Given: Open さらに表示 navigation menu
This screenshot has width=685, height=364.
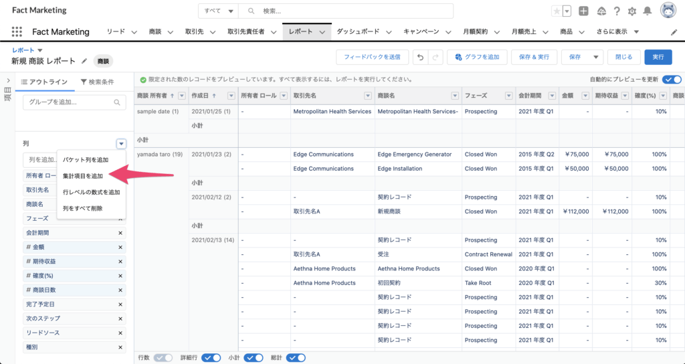Looking at the screenshot, I should (617, 31).
